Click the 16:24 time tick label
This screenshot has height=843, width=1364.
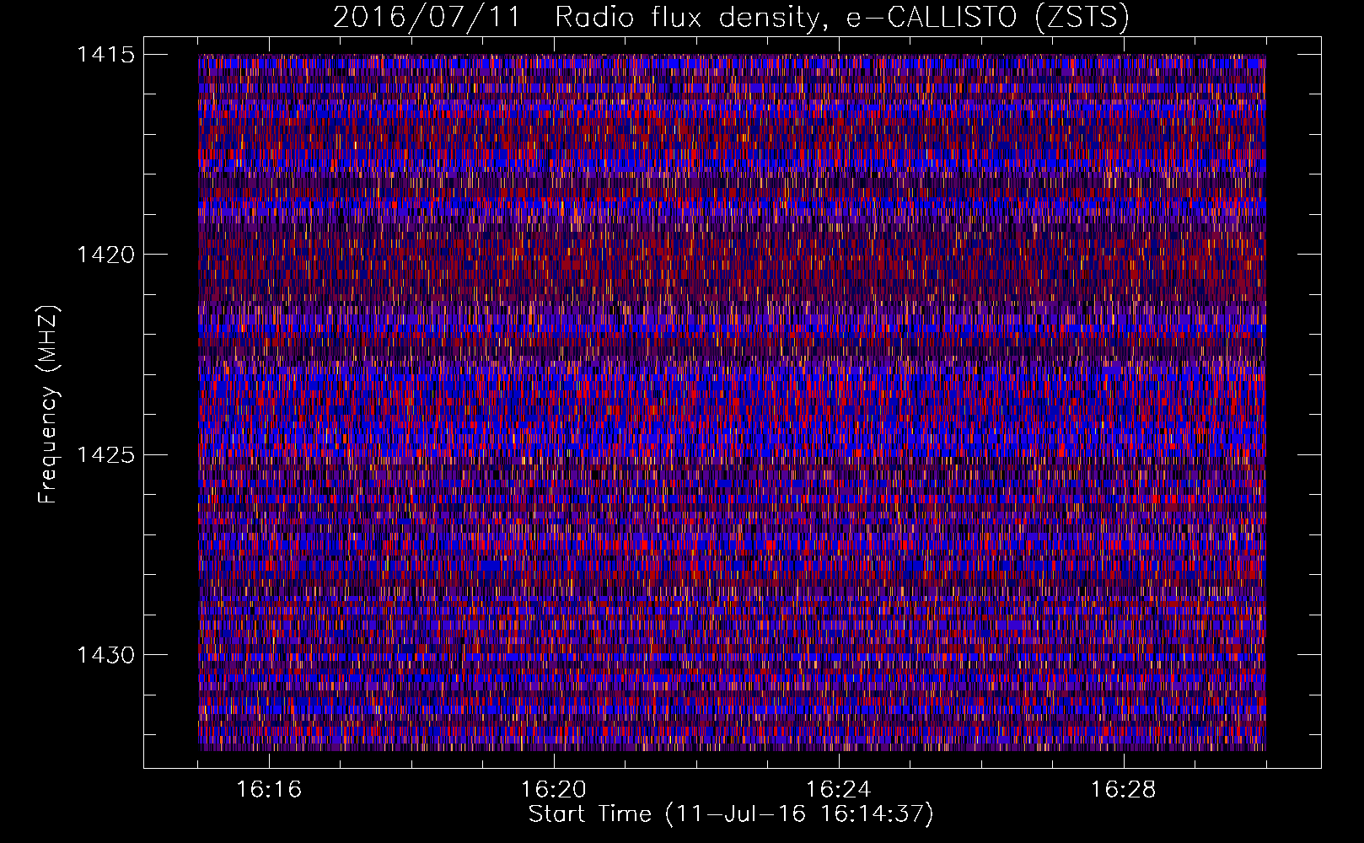[x=839, y=790]
